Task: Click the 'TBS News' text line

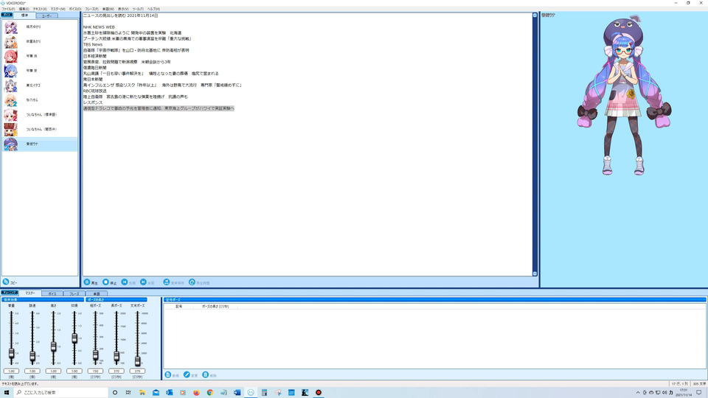Action: pyautogui.click(x=93, y=45)
